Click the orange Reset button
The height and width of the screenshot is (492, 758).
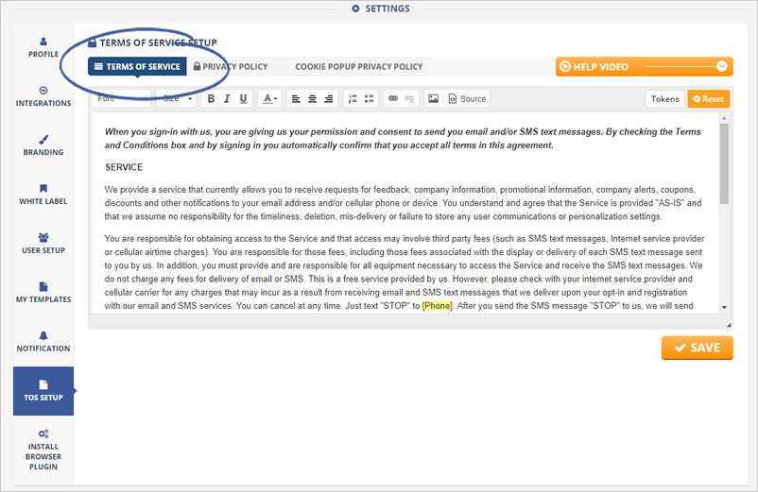[x=708, y=99]
